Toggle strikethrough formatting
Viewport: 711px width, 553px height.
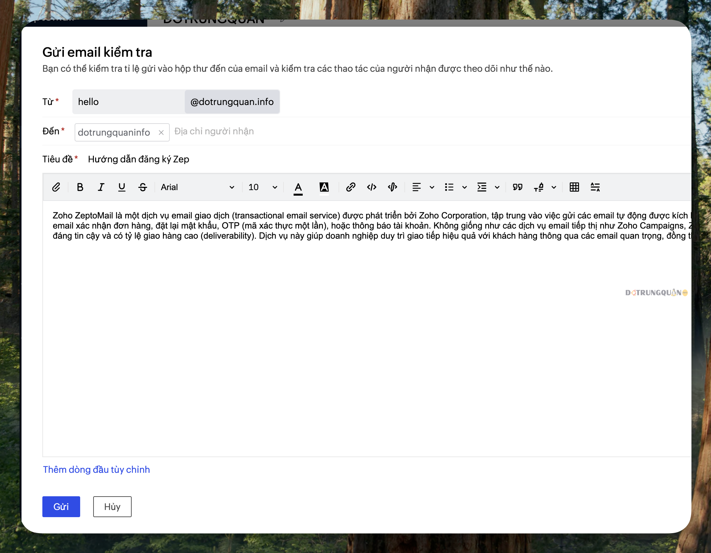(x=143, y=187)
